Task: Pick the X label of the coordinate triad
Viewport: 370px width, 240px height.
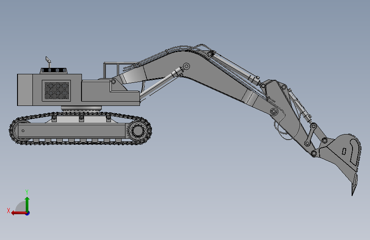Action: (9, 211)
